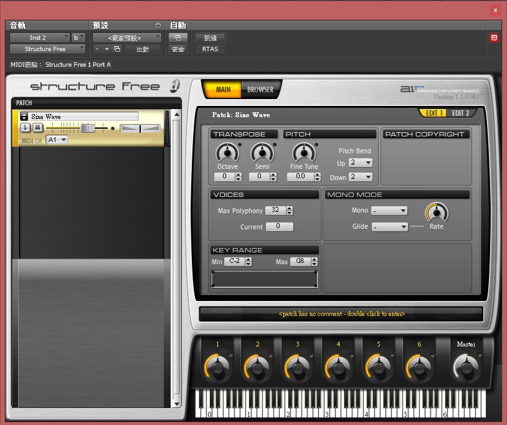Open the Glide mode dropdown
The image size is (507, 425).
[x=390, y=227]
